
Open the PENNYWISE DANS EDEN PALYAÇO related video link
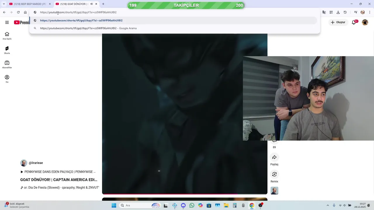tap(58, 172)
